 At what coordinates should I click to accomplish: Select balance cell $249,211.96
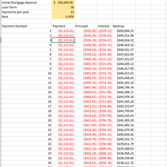(x=124, y=35)
